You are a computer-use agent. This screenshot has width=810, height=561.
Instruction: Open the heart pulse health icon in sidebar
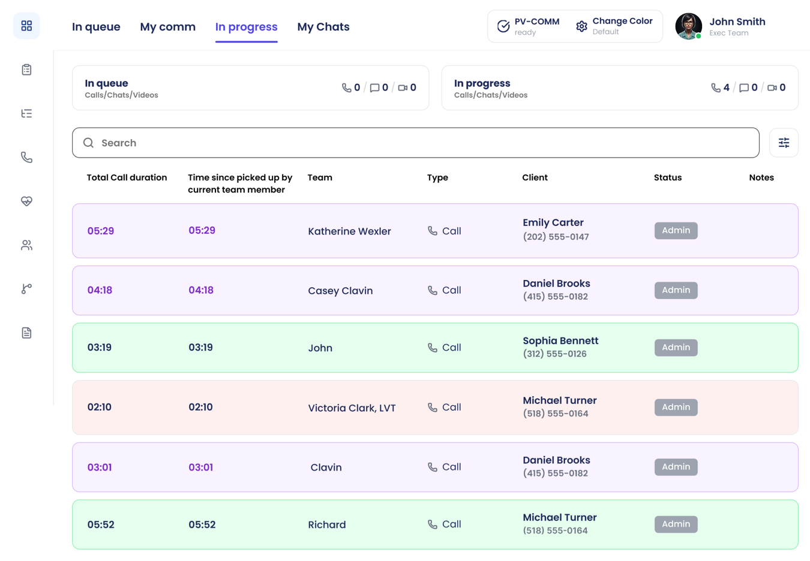point(26,201)
